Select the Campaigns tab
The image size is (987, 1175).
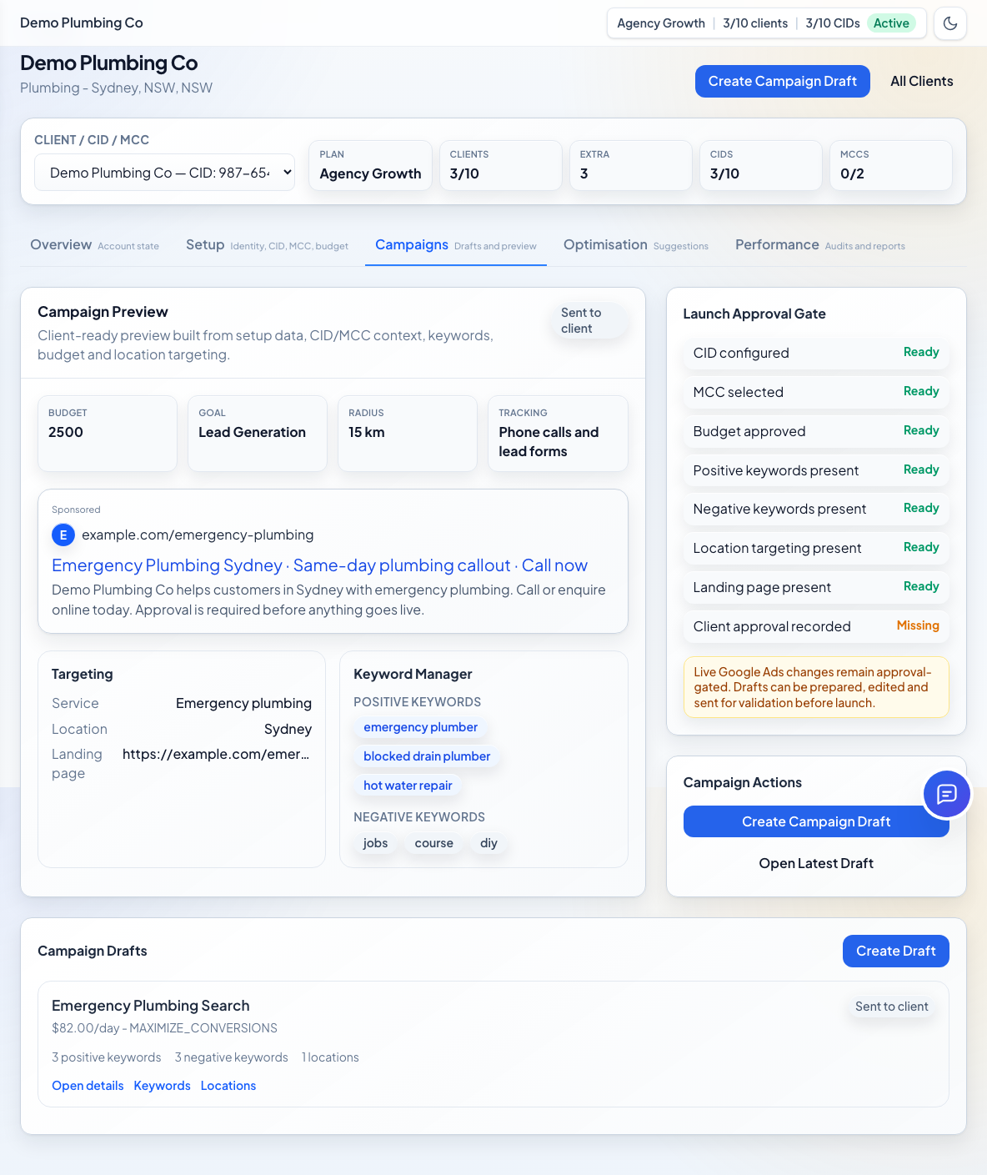coord(456,244)
